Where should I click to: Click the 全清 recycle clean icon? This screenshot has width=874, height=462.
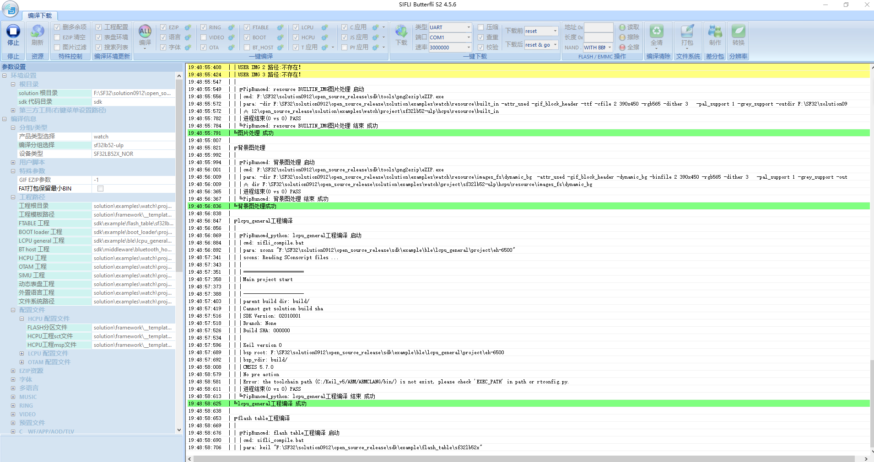pos(657,32)
